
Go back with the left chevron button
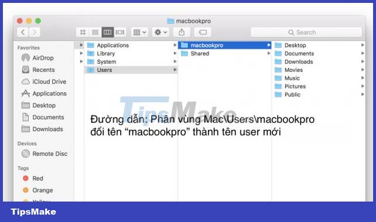pyautogui.click(x=23, y=32)
